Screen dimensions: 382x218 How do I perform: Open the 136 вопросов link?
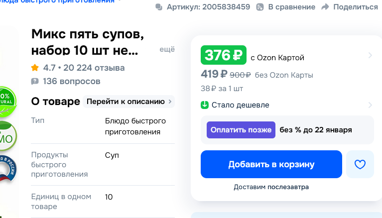point(71,81)
